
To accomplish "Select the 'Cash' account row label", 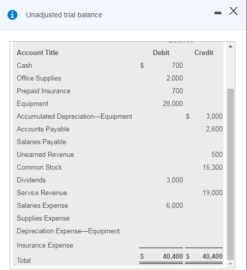I will point(24,65).
